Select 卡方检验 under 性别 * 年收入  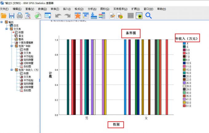28,80
